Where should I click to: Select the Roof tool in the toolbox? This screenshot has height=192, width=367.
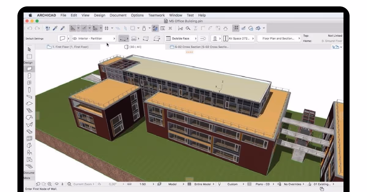coord(29,117)
